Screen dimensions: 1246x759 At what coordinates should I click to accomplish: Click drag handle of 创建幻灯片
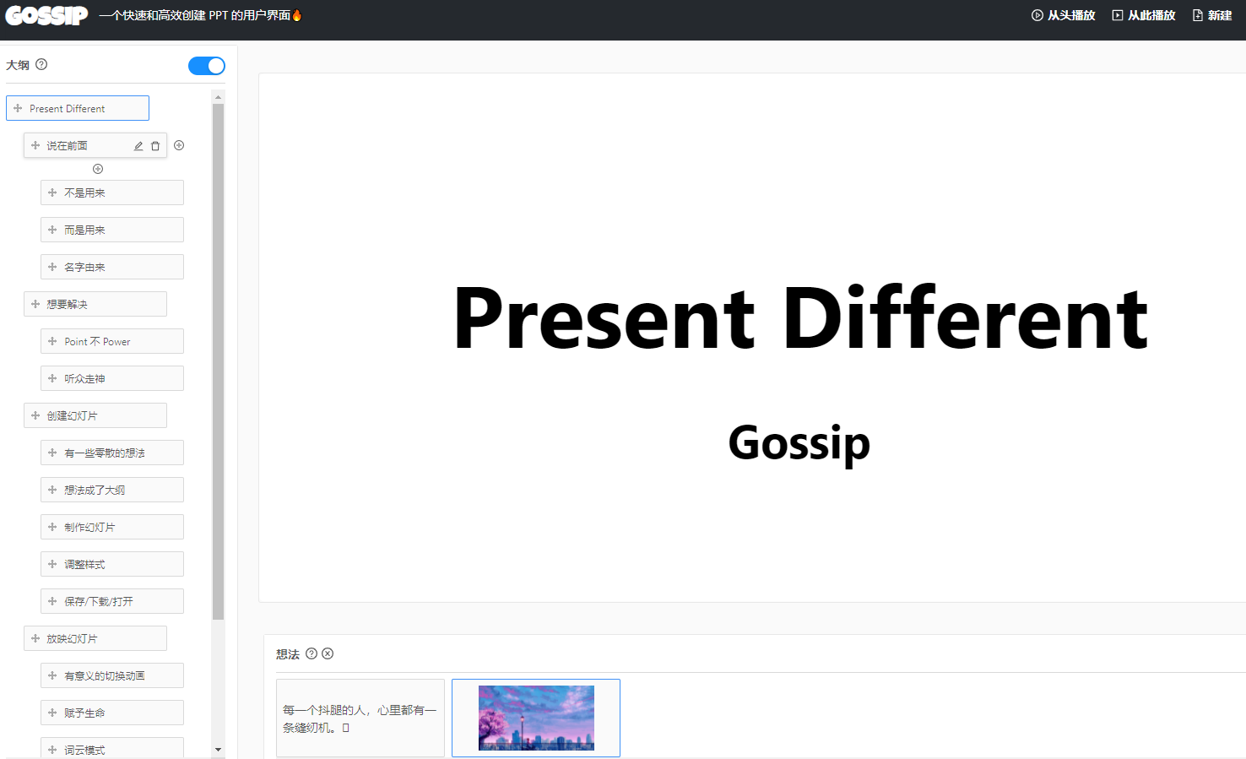pos(35,415)
